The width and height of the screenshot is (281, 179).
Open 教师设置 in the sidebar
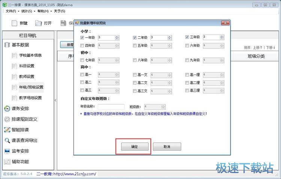coord(27,76)
